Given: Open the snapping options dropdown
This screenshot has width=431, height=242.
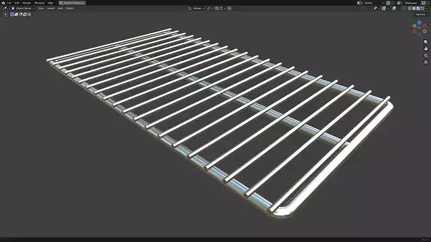Looking at the screenshot, I should (x=222, y=8).
